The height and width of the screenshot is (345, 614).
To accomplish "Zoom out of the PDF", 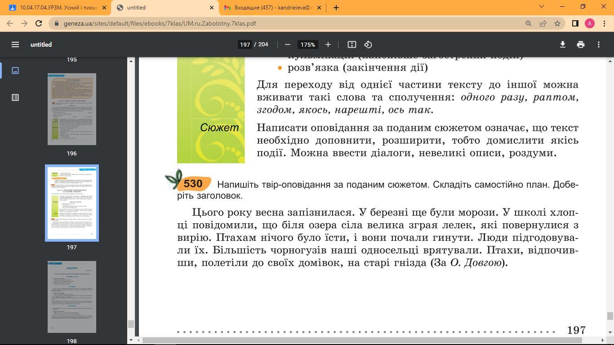I will tap(288, 44).
